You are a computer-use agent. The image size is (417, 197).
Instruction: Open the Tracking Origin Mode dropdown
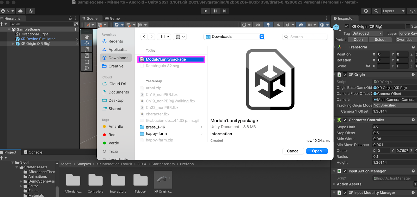pos(395,105)
